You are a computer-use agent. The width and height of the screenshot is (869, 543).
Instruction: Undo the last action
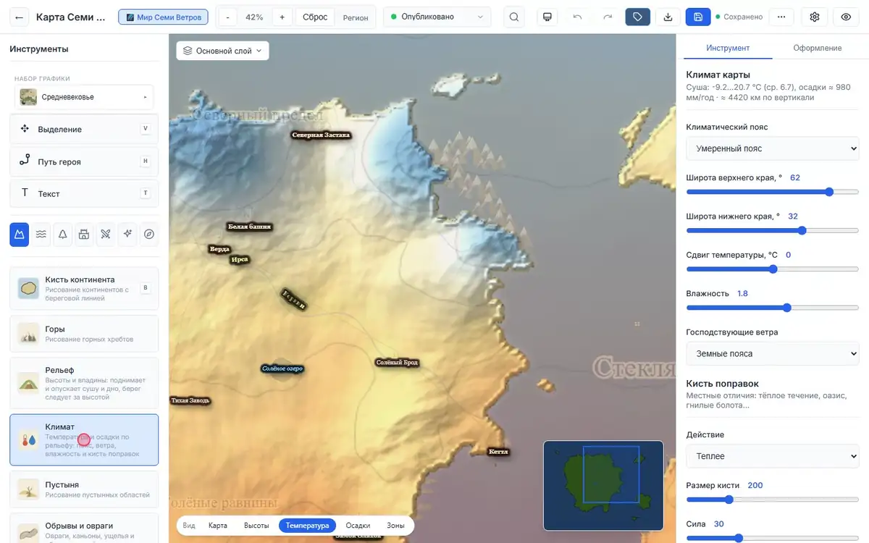(x=577, y=17)
